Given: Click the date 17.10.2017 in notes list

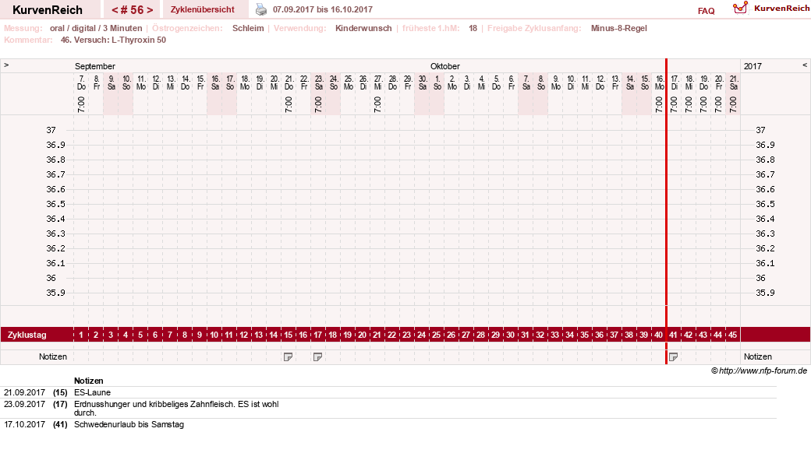Looking at the screenshot, I should pyautogui.click(x=24, y=425).
